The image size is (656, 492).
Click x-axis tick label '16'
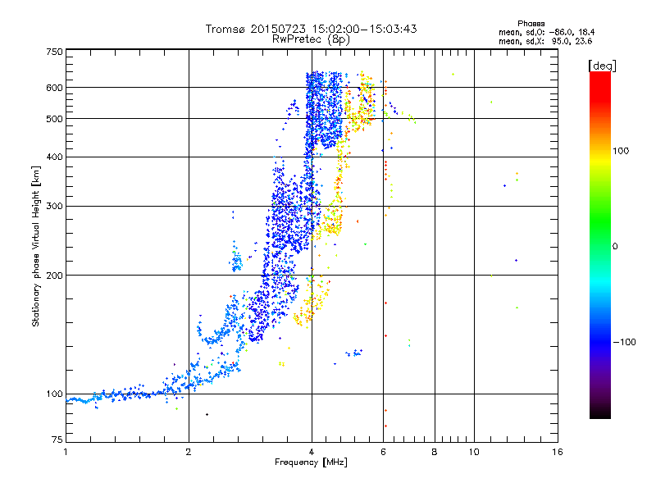[558, 452]
